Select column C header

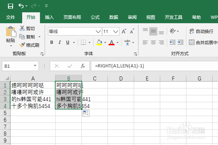(x=95, y=78)
